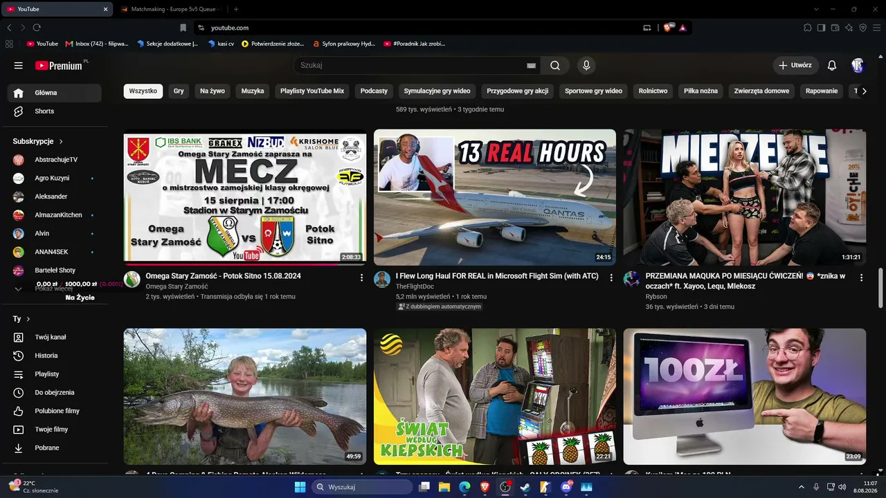This screenshot has width=886, height=498.
Task: Bookmark this page in the address bar
Action: tap(183, 28)
